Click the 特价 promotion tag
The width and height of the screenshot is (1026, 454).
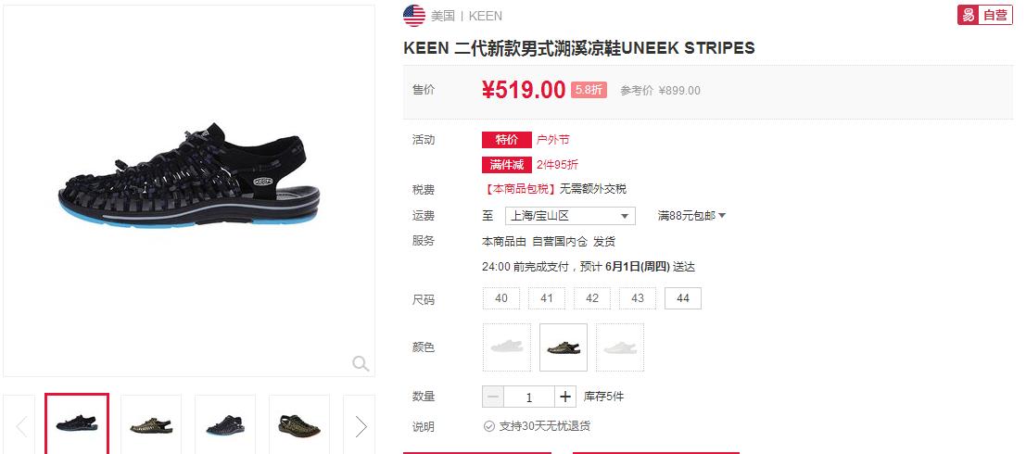click(x=506, y=140)
